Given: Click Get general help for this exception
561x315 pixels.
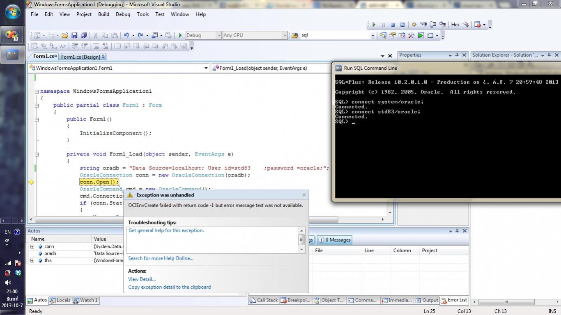Looking at the screenshot, I should 166,231.
